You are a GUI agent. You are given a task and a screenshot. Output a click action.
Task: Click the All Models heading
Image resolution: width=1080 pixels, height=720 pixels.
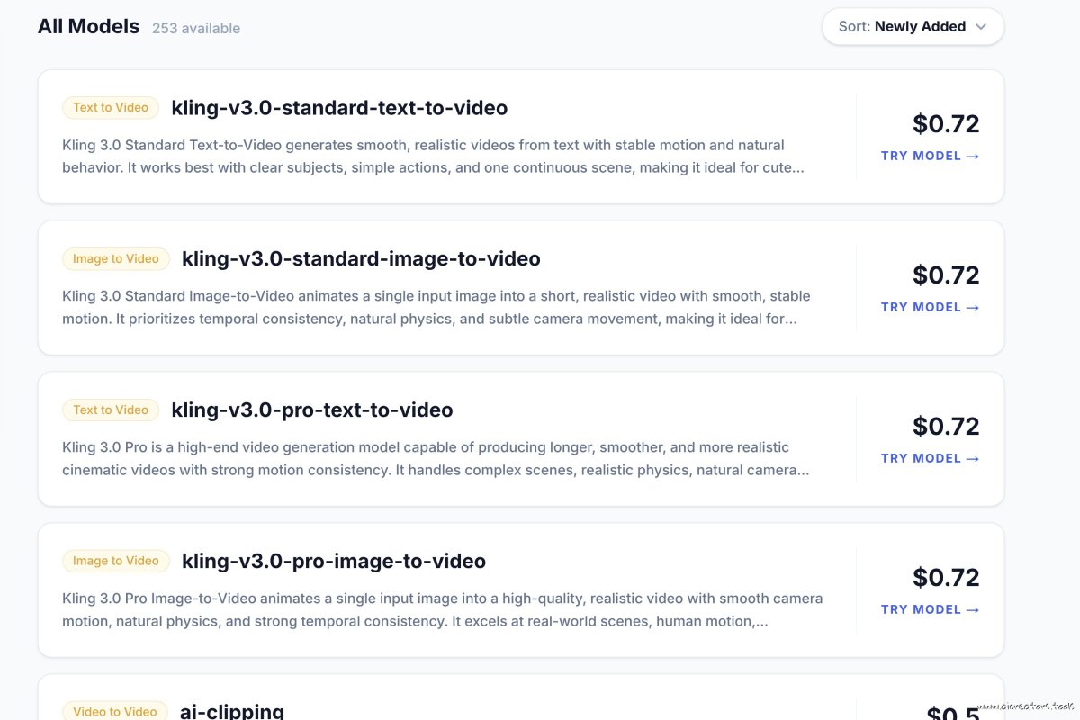tap(88, 27)
